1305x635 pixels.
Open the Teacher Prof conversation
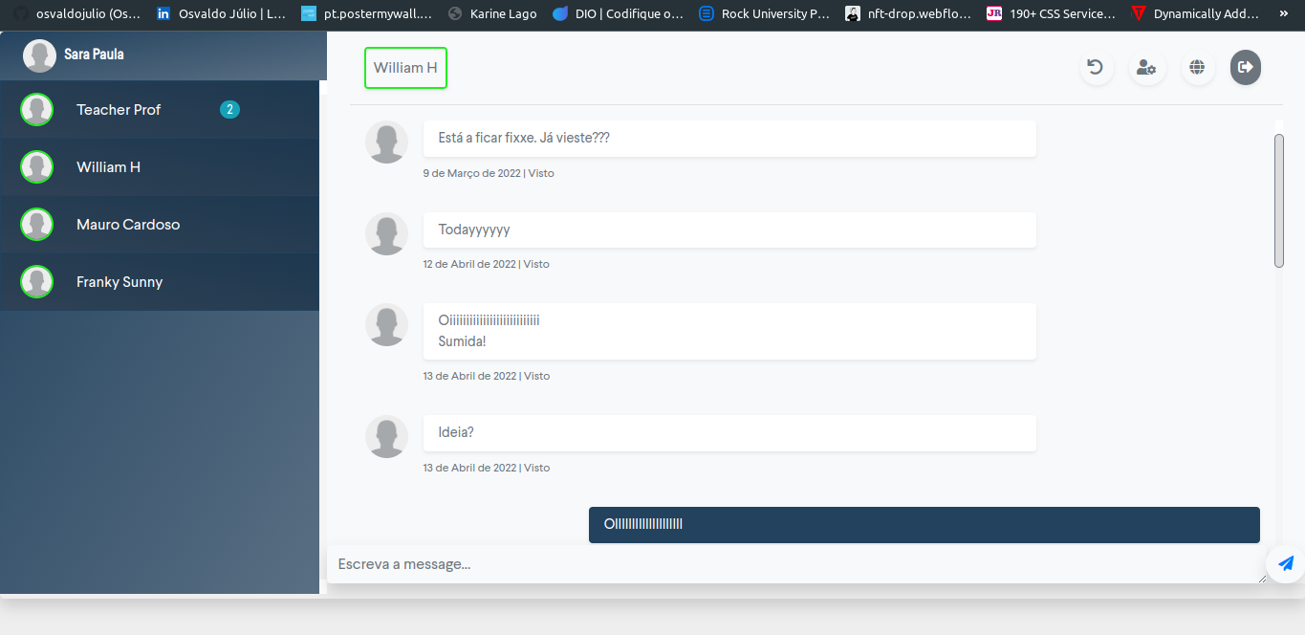point(119,110)
